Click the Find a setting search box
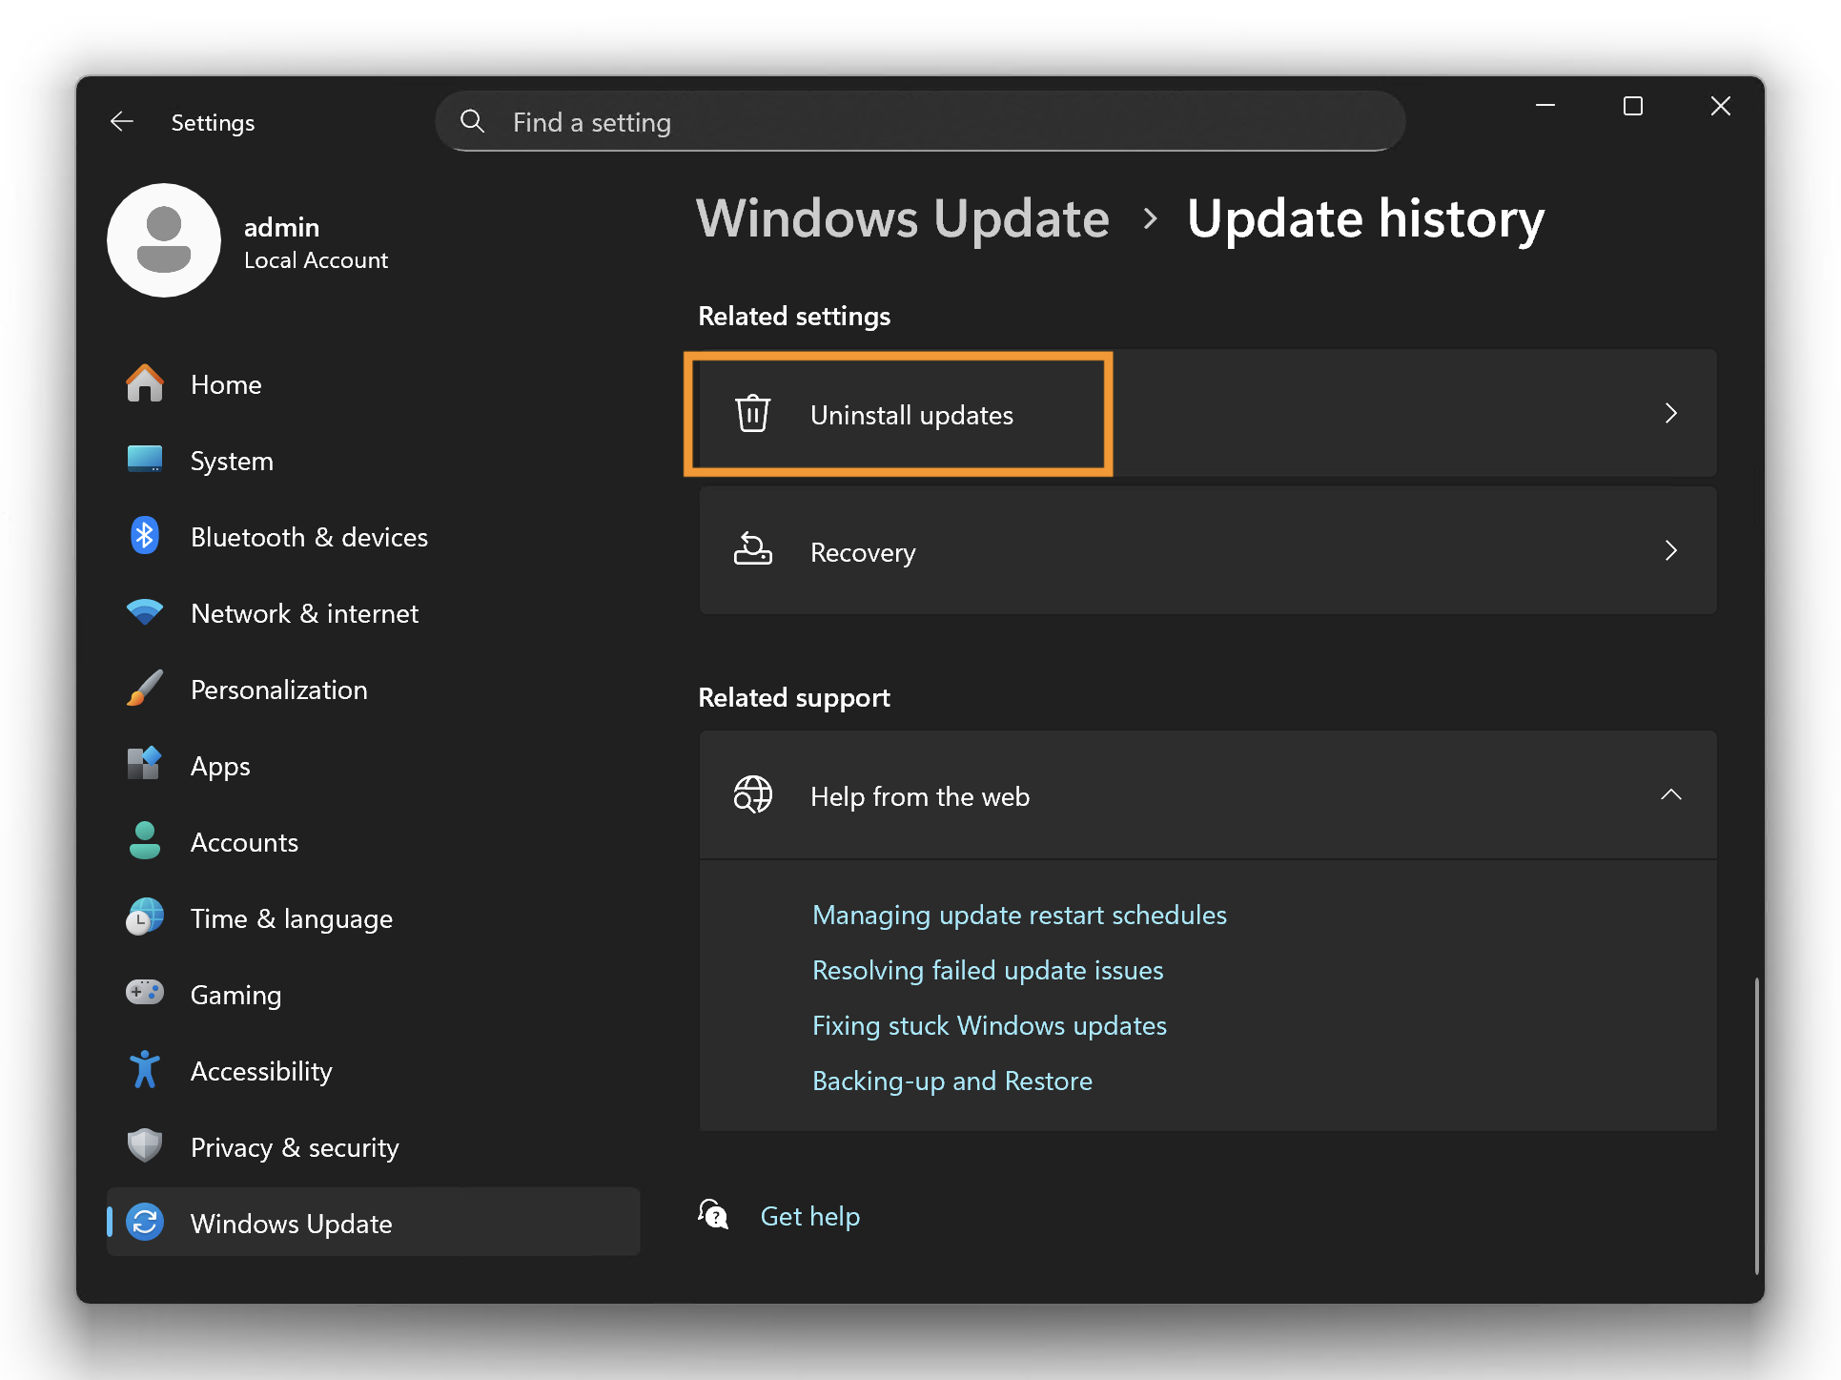Viewport: 1841px width, 1380px height. click(920, 122)
